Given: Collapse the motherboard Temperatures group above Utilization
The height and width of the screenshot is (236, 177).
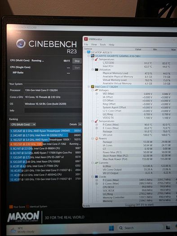Looking at the screenshot, I should tap(93, 59).
